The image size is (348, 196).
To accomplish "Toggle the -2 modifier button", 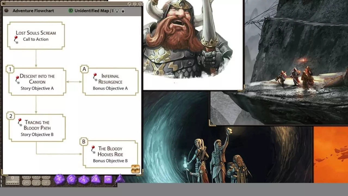I will (37, 183).
